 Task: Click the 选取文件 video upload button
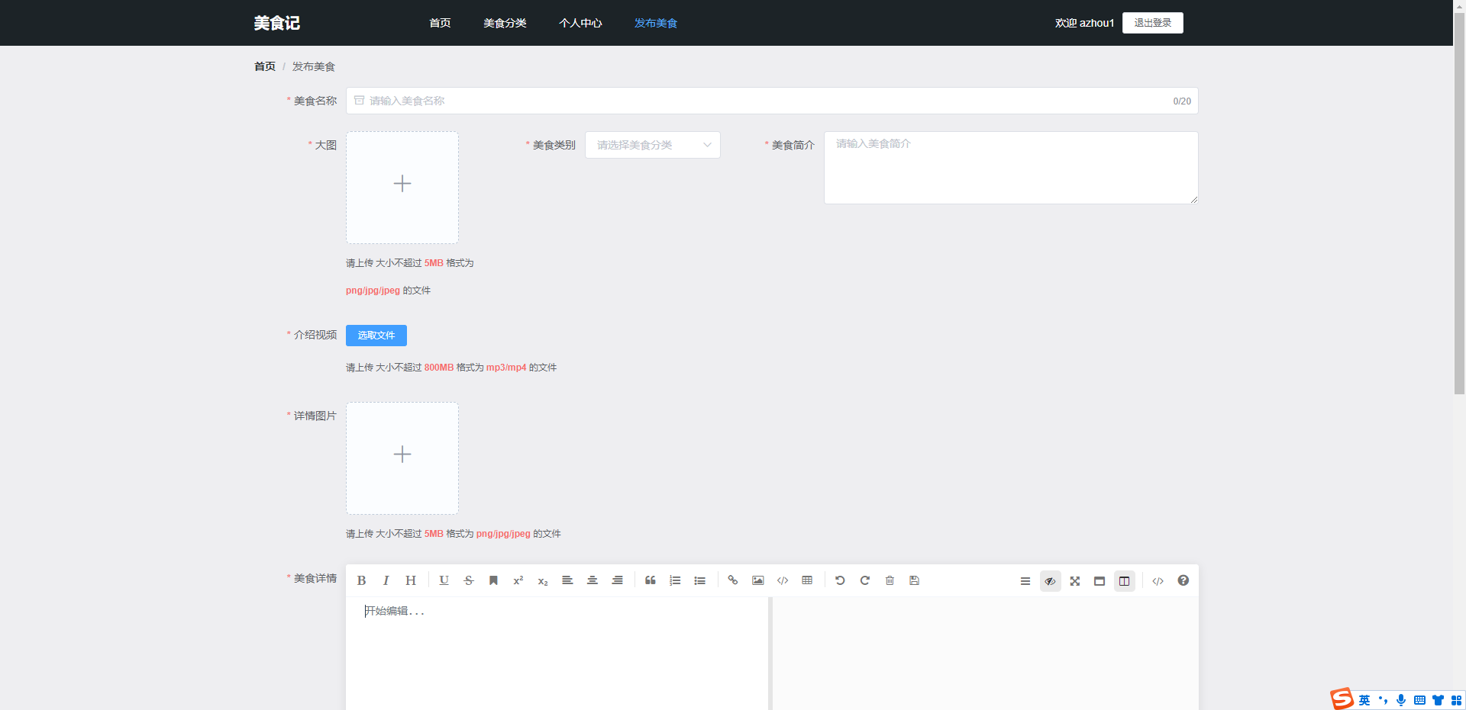[376, 336]
